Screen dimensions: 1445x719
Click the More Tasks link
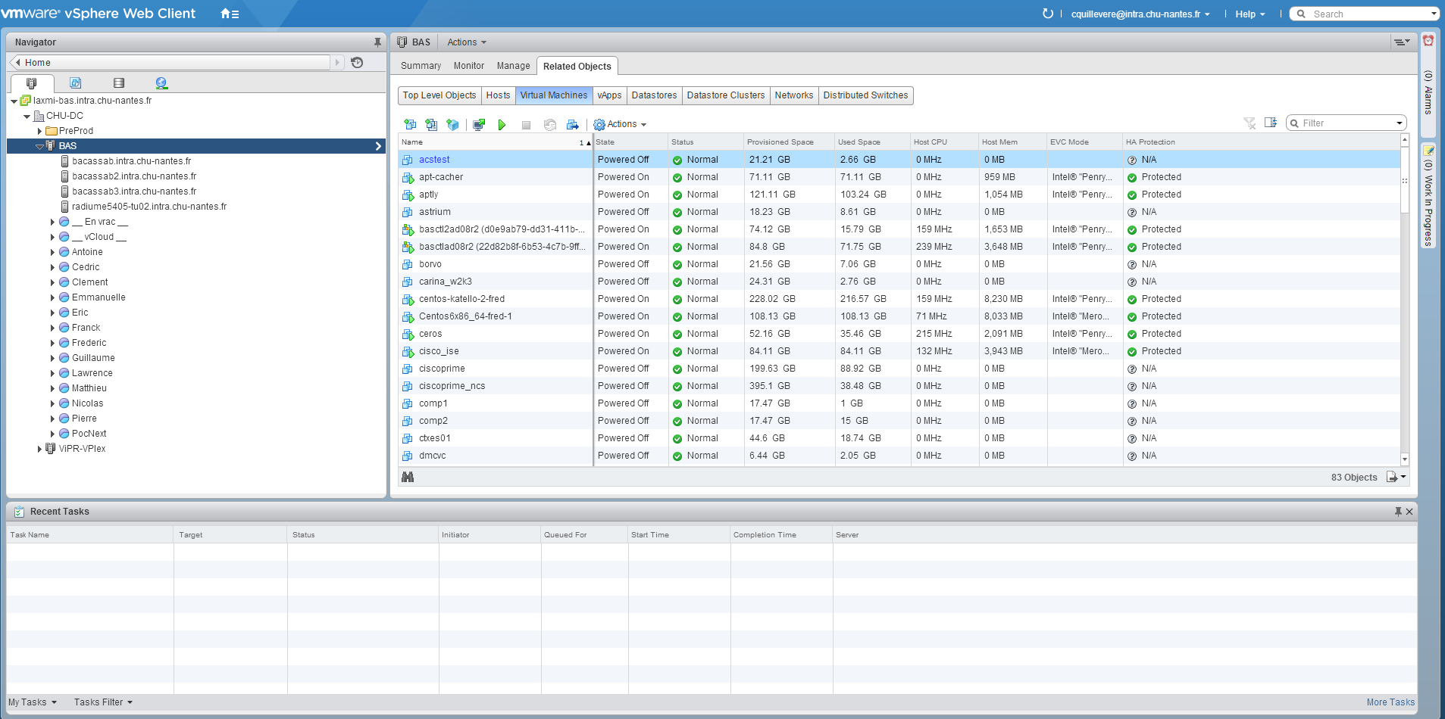click(x=1390, y=702)
